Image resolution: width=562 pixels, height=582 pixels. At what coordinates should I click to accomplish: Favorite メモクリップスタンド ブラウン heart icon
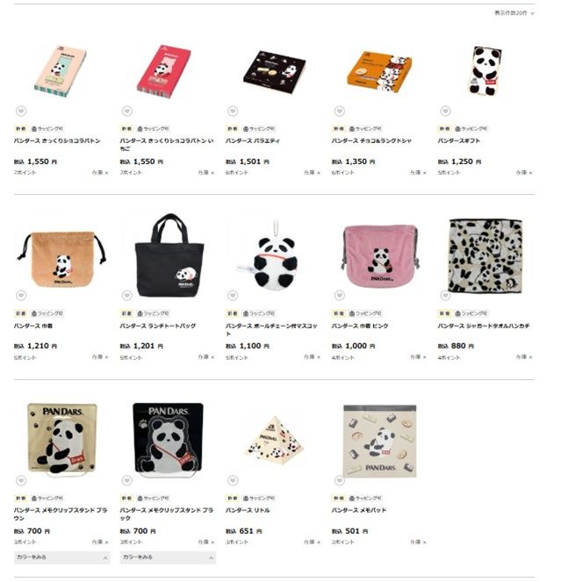coord(21,480)
